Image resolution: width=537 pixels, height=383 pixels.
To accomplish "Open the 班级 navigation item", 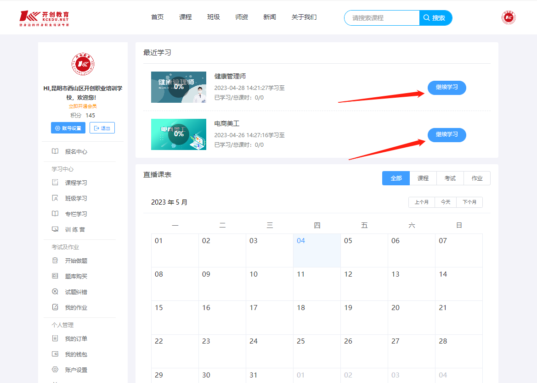I will click(214, 17).
